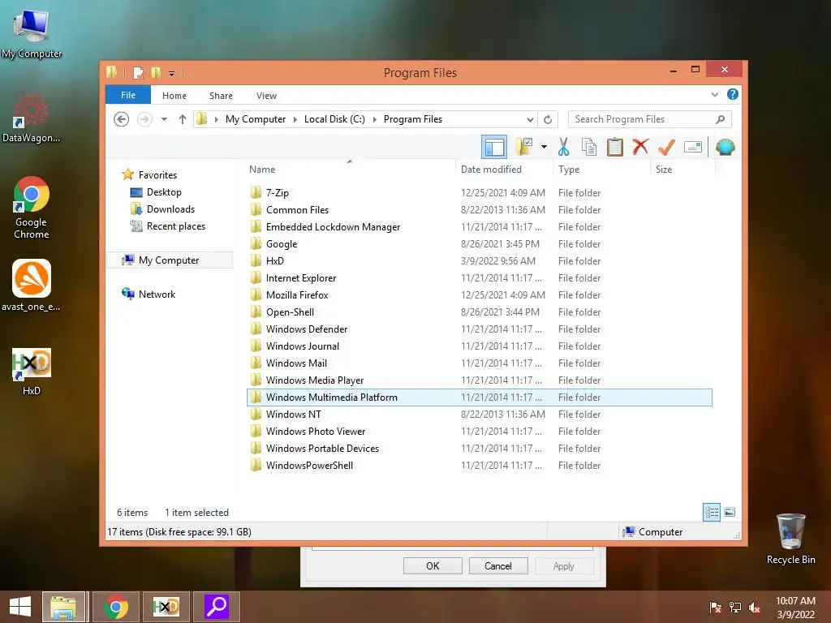
Task: Click the orange checkmark toolbar icon
Action: pos(666,147)
